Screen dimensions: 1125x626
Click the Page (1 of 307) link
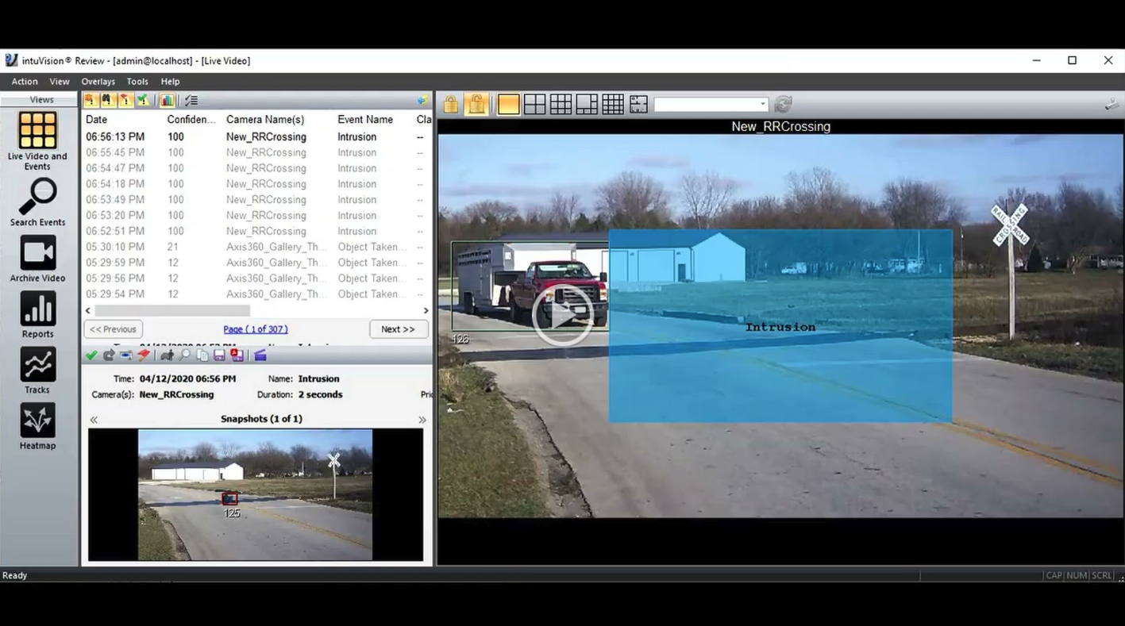point(255,329)
